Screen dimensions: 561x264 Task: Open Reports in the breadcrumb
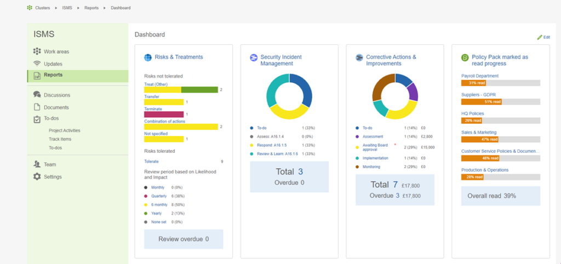pos(91,8)
